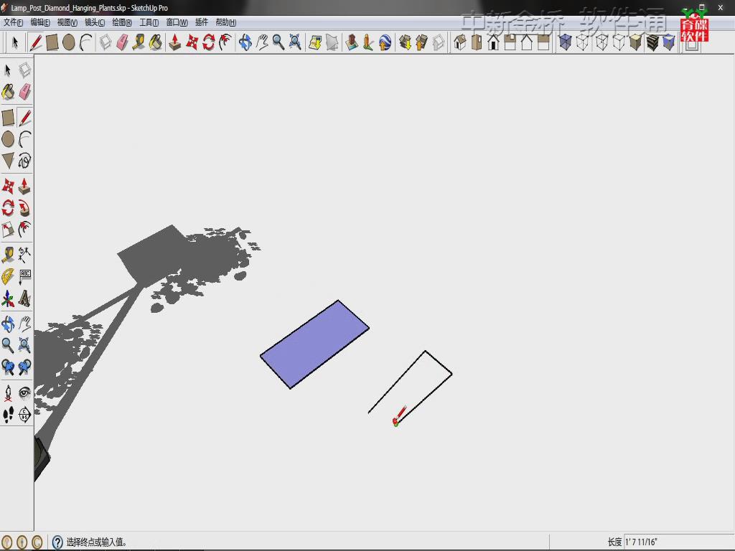Click the 长度 measurement value box

(679, 542)
